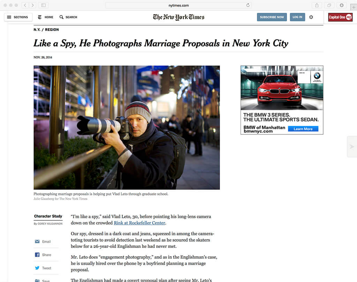The width and height of the screenshot is (357, 282).
Task: Toggle the Safari sidebar button
Action: (43, 5)
